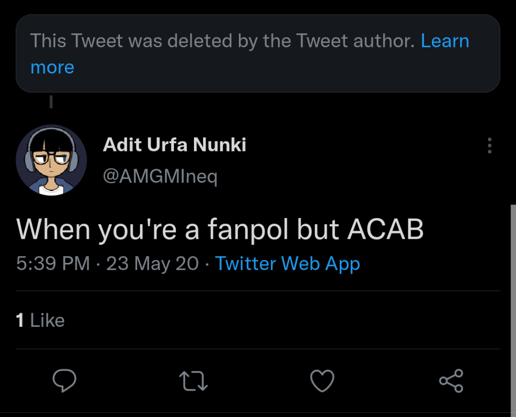Open the three-dot more options menu
The width and height of the screenshot is (516, 417).
click(x=489, y=146)
